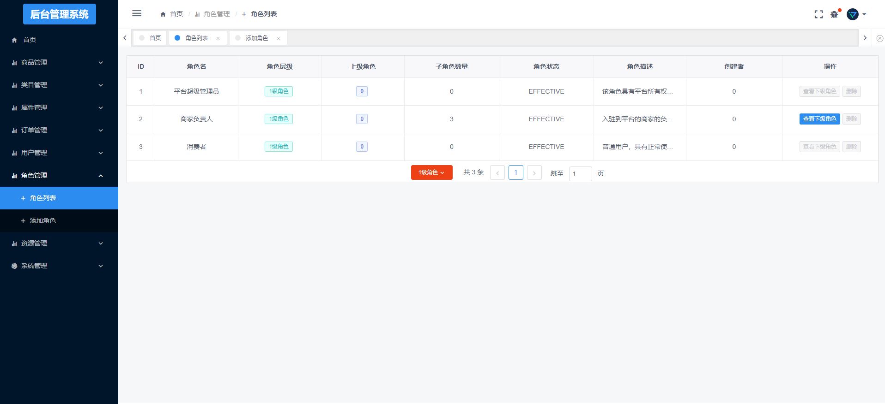The height and width of the screenshot is (404, 885).
Task: Expand the 订单管理 menu chevron
Action: [x=101, y=131]
